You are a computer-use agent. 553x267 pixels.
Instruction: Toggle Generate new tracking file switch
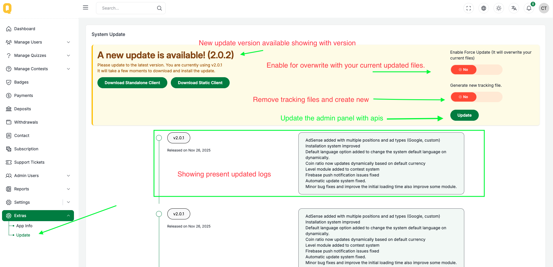point(476,97)
